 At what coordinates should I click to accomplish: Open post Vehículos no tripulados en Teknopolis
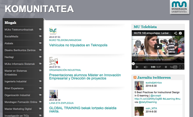coord(78,45)
